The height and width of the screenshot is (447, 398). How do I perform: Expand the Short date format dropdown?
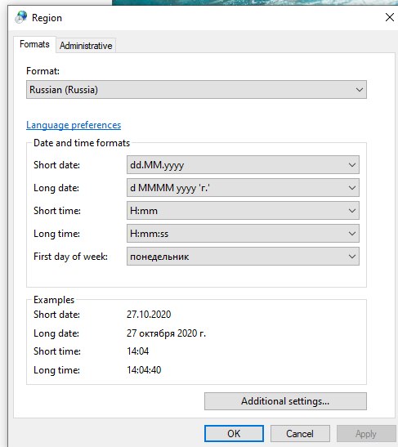pyautogui.click(x=243, y=165)
